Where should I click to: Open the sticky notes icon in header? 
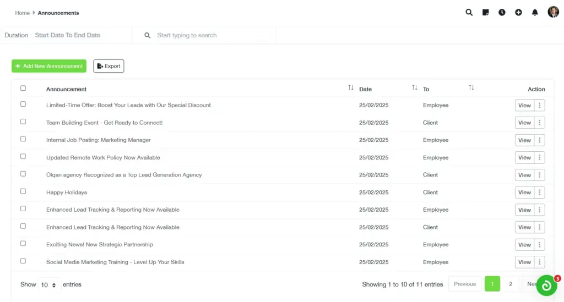485,12
